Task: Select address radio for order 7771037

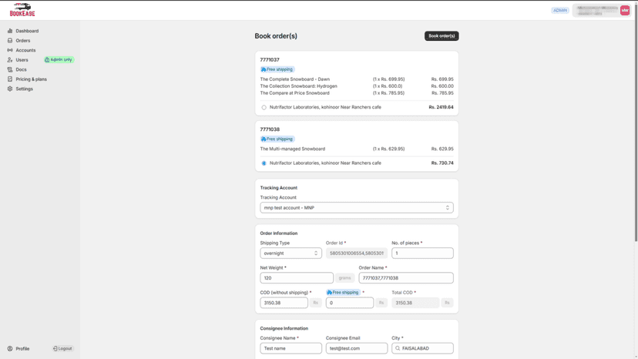Action: pyautogui.click(x=264, y=107)
